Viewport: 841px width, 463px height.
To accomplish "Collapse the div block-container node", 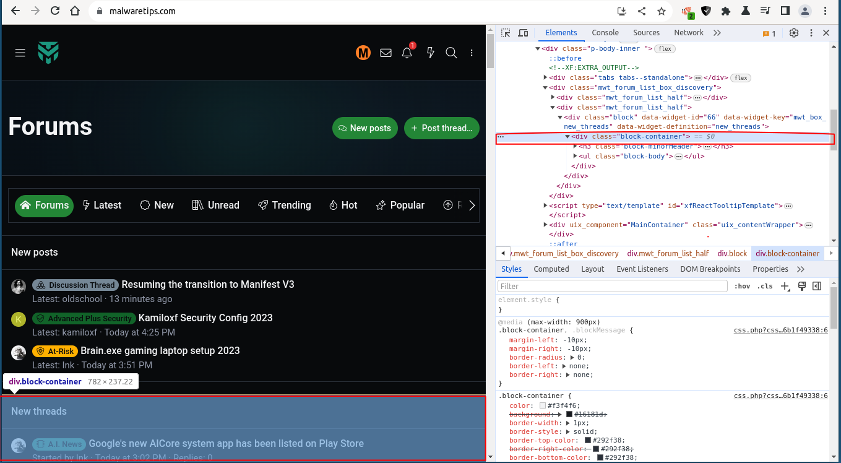I will [567, 137].
